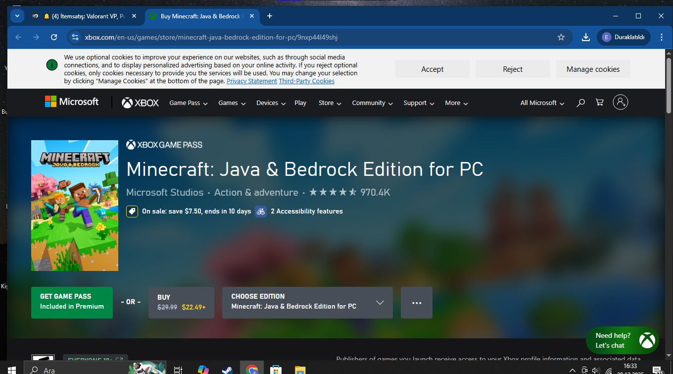Expand the Community menu
Screen dimensions: 673x374
click(373, 103)
